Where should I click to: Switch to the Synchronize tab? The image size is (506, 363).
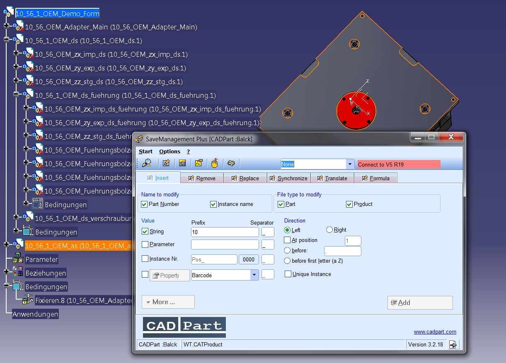pyautogui.click(x=288, y=178)
